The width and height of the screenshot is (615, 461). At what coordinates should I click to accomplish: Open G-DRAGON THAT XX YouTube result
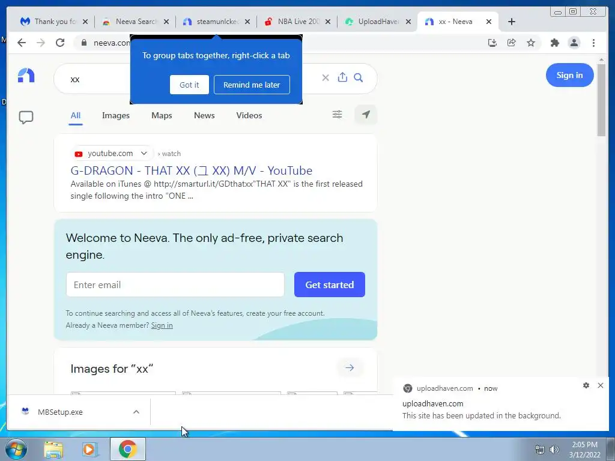click(192, 170)
